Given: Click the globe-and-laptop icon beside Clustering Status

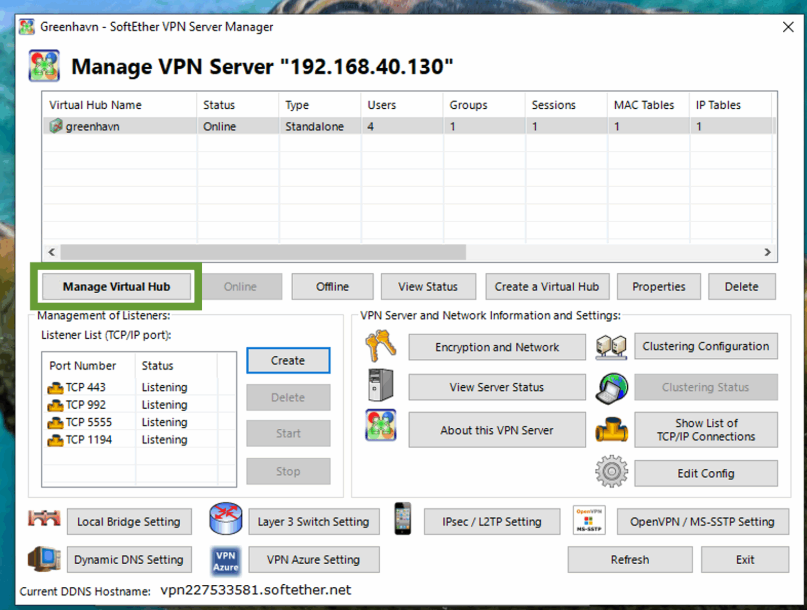Looking at the screenshot, I should tap(611, 389).
